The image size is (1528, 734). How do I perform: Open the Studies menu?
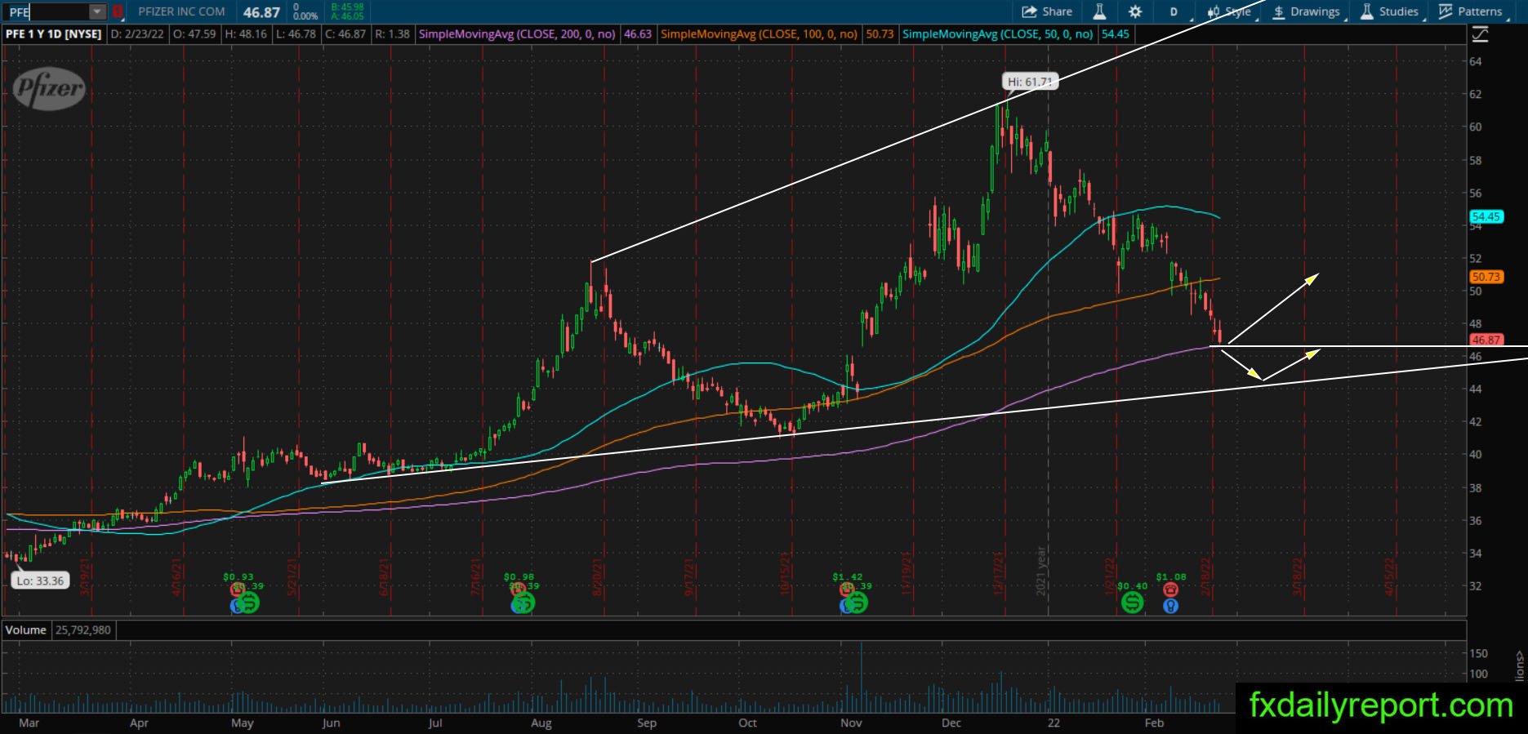[x=1389, y=11]
